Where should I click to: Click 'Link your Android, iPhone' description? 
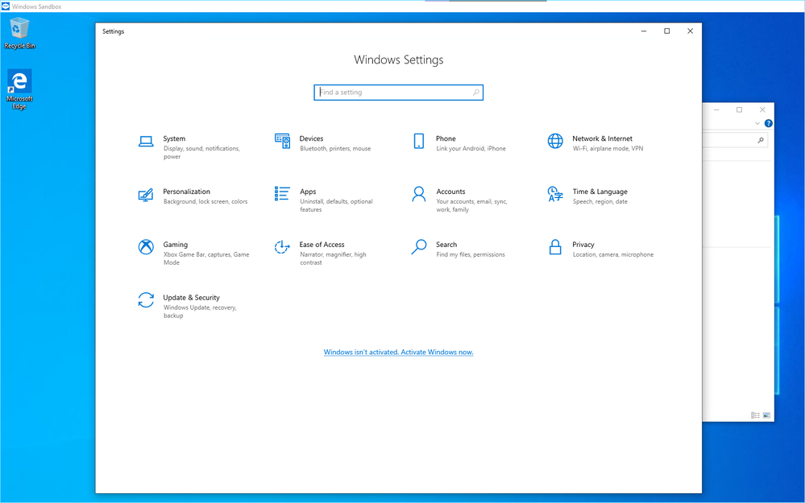point(471,149)
